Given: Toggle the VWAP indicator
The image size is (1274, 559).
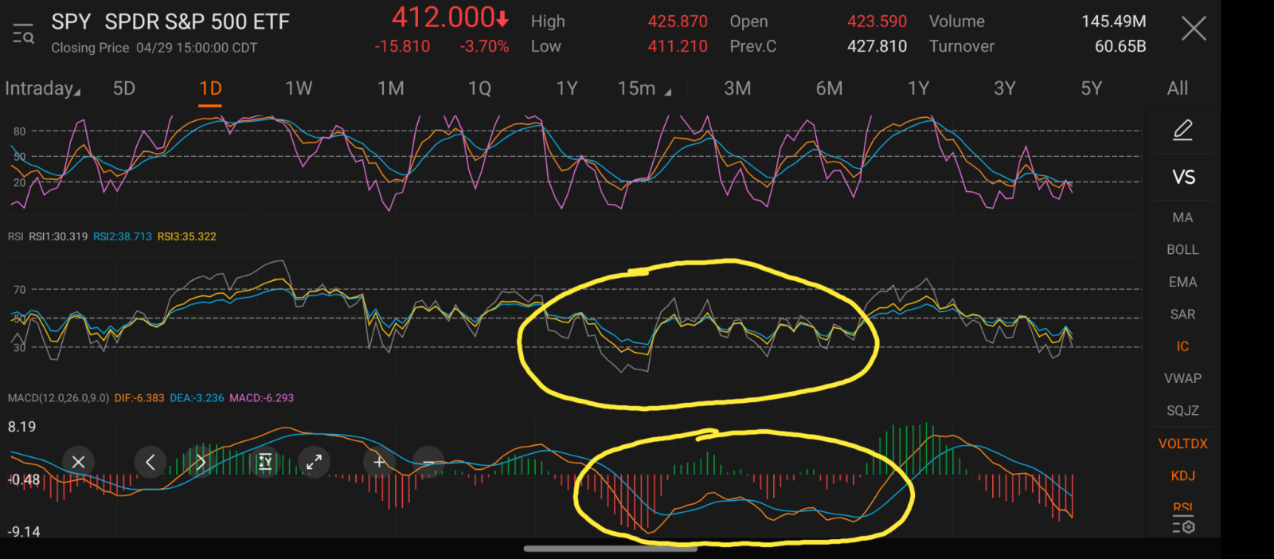Looking at the screenshot, I should pyautogui.click(x=1182, y=378).
